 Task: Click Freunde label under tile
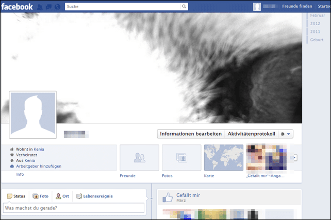(x=127, y=176)
